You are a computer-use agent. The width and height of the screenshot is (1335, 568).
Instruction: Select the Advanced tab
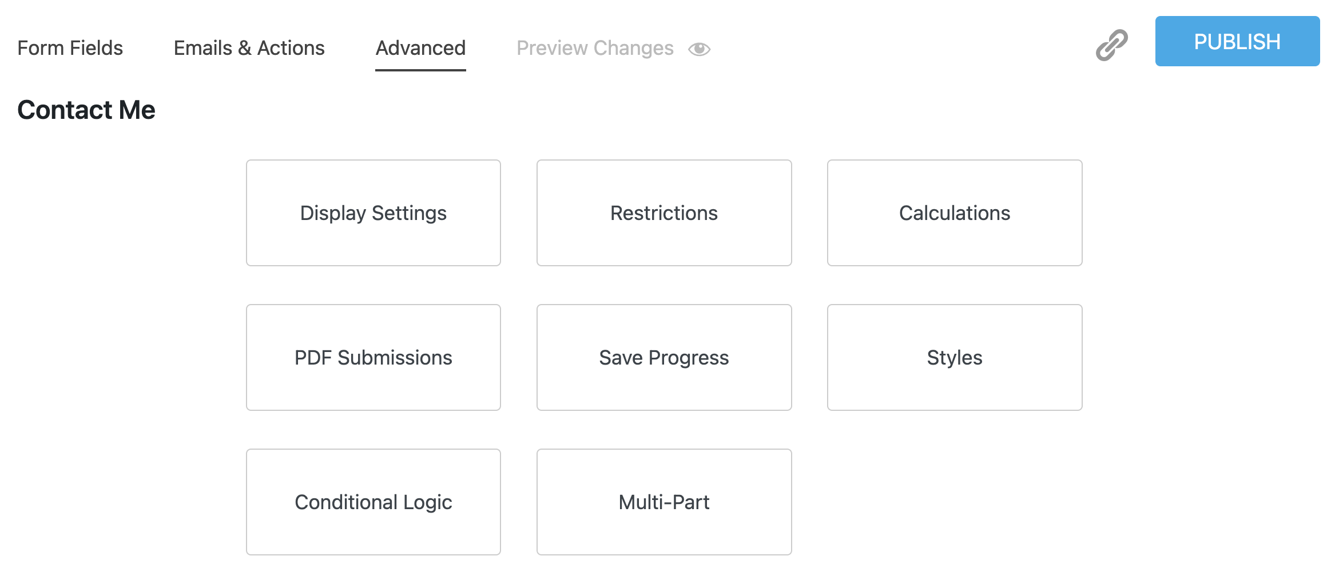(x=420, y=48)
